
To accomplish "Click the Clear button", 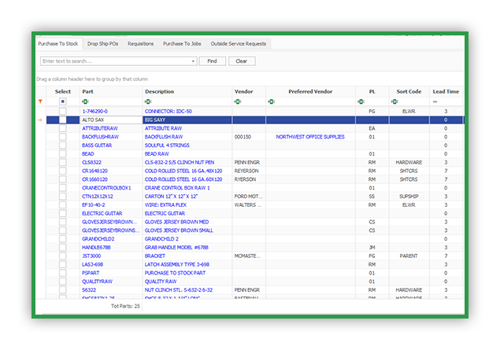I will [242, 61].
